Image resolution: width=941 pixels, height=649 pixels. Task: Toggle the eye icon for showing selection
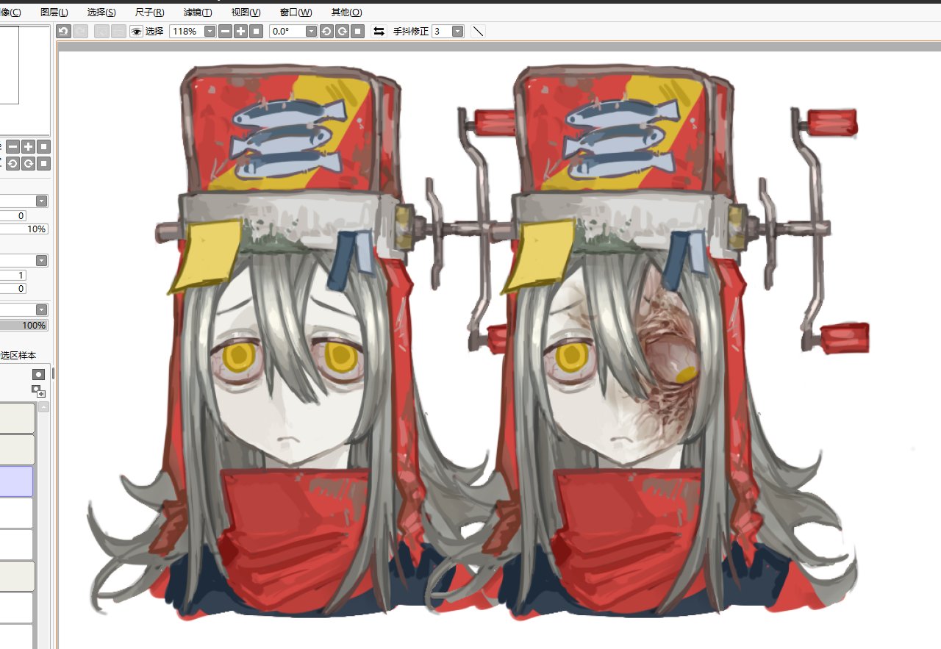click(136, 31)
